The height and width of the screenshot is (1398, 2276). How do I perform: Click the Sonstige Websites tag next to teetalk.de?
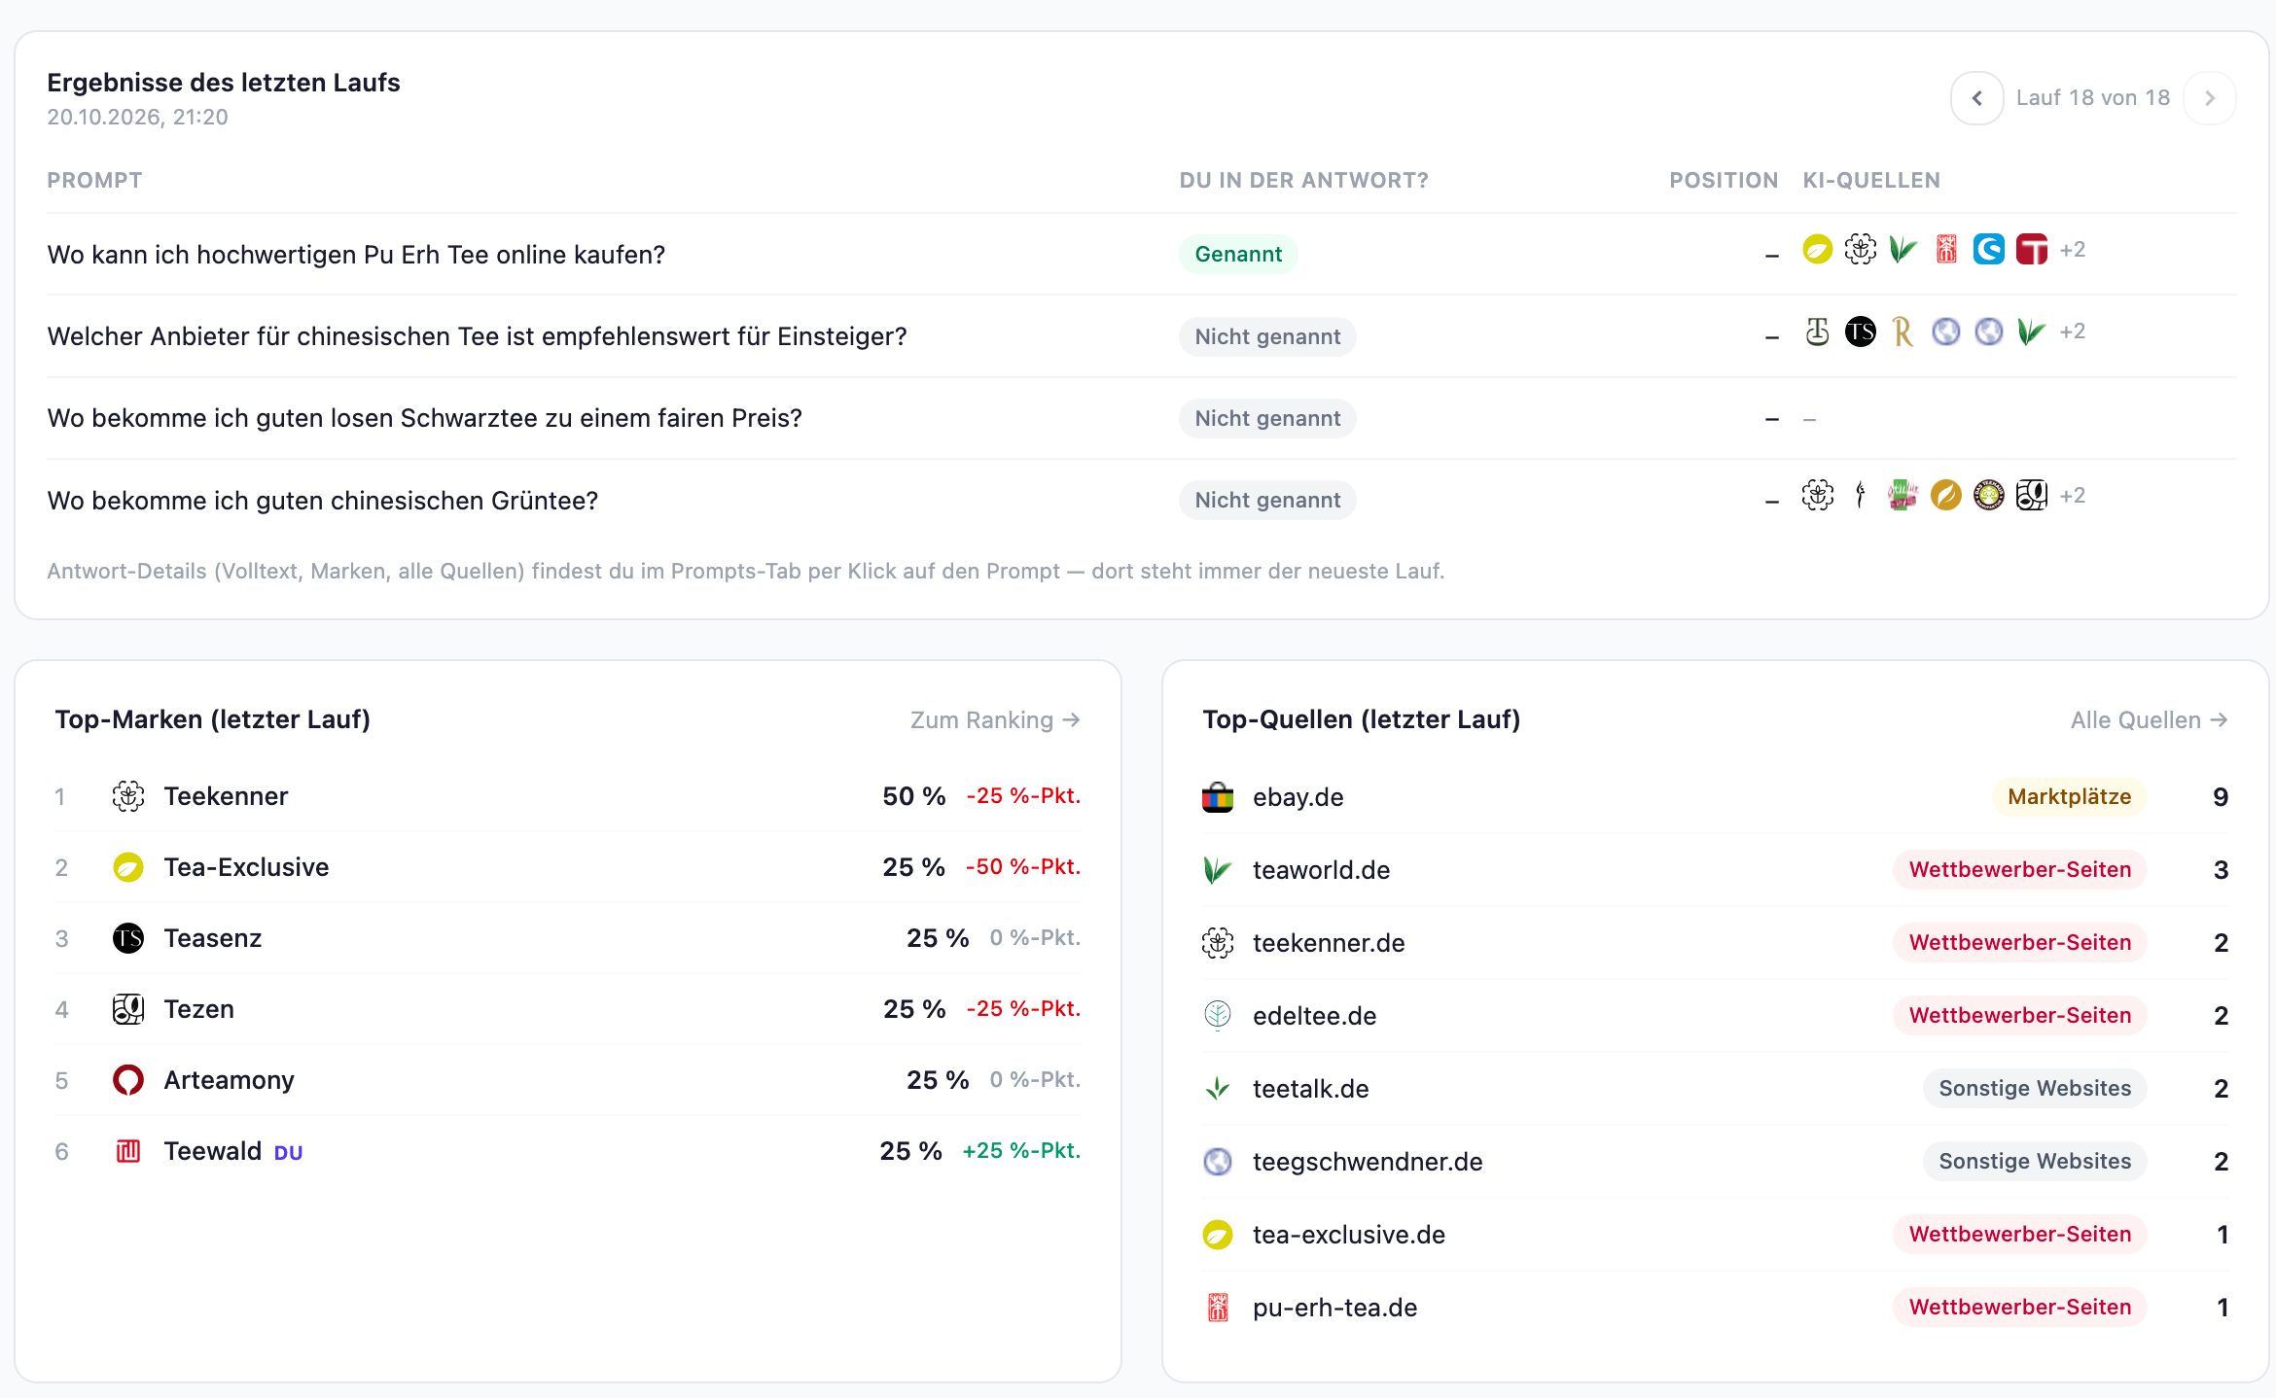[x=2035, y=1089]
